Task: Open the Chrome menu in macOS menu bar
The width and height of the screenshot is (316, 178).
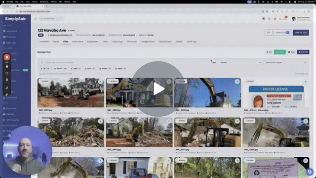Action: pyautogui.click(x=10, y=2)
